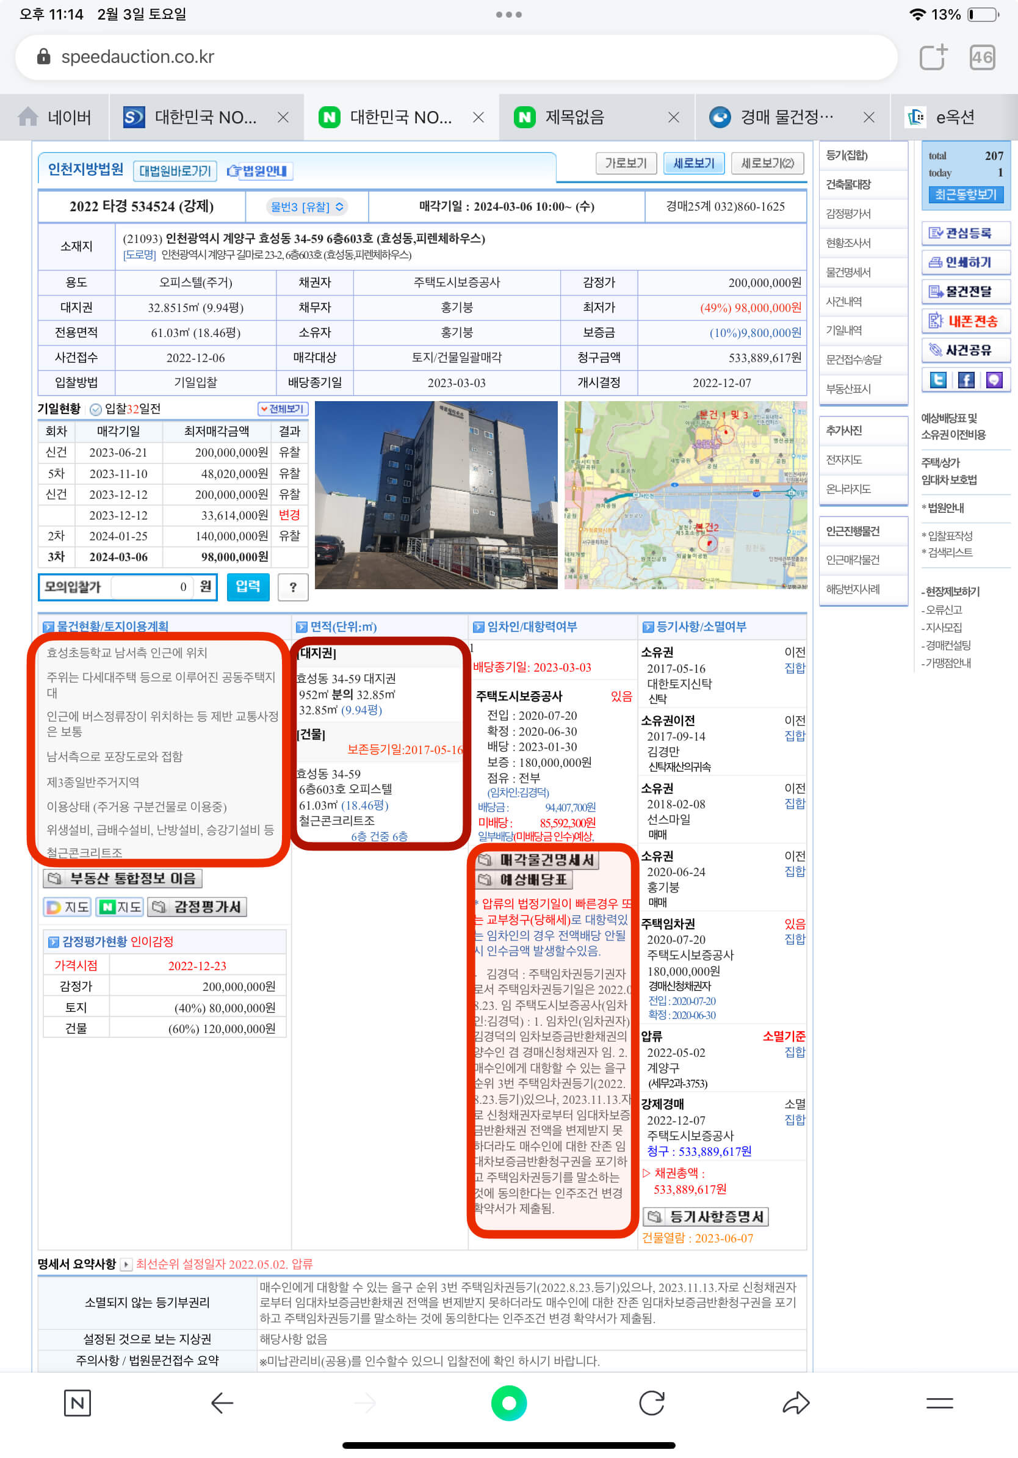Share listing on Twitter
The width and height of the screenshot is (1018, 1458).
click(937, 380)
